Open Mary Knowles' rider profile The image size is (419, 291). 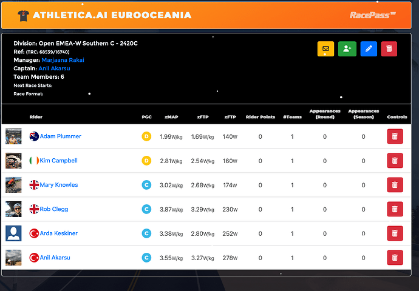tap(59, 185)
